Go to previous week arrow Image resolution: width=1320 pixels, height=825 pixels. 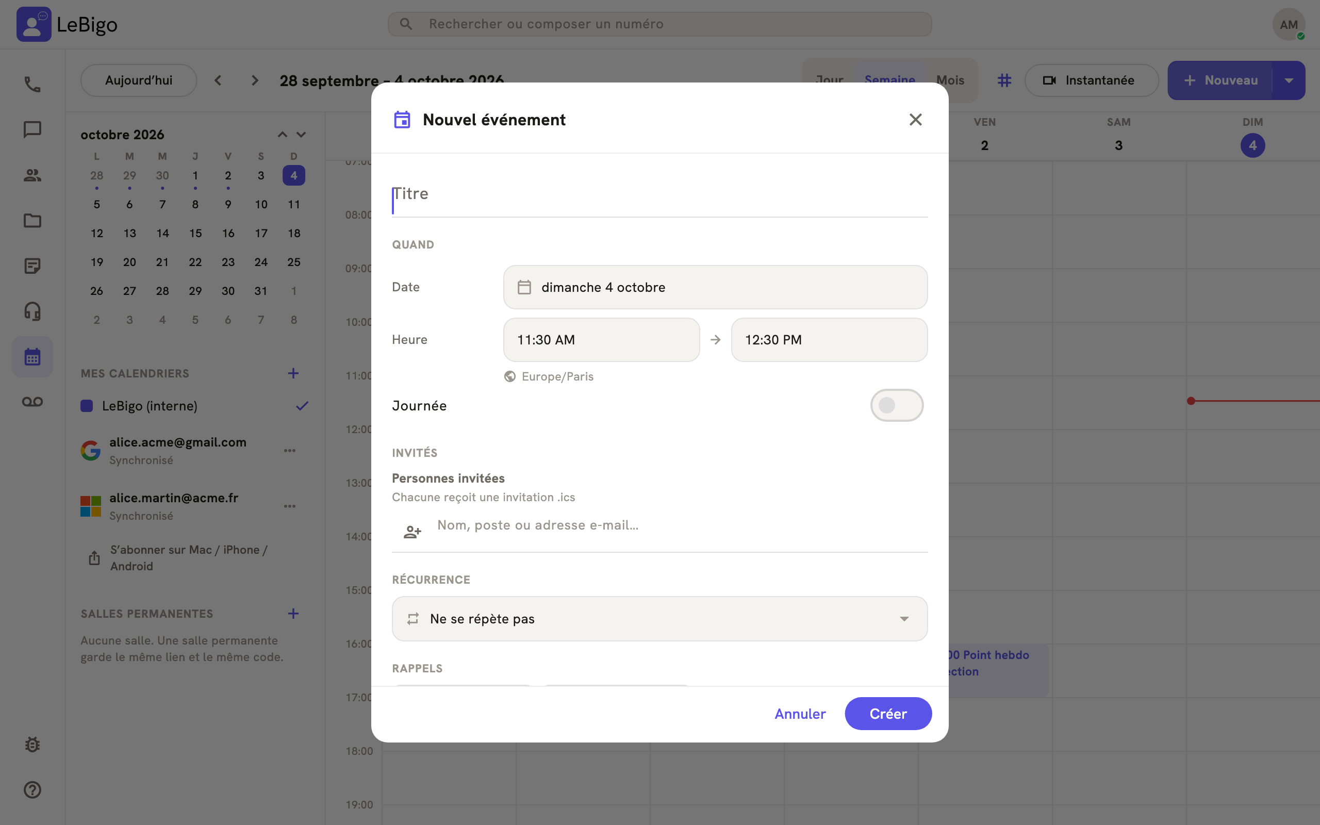click(218, 80)
